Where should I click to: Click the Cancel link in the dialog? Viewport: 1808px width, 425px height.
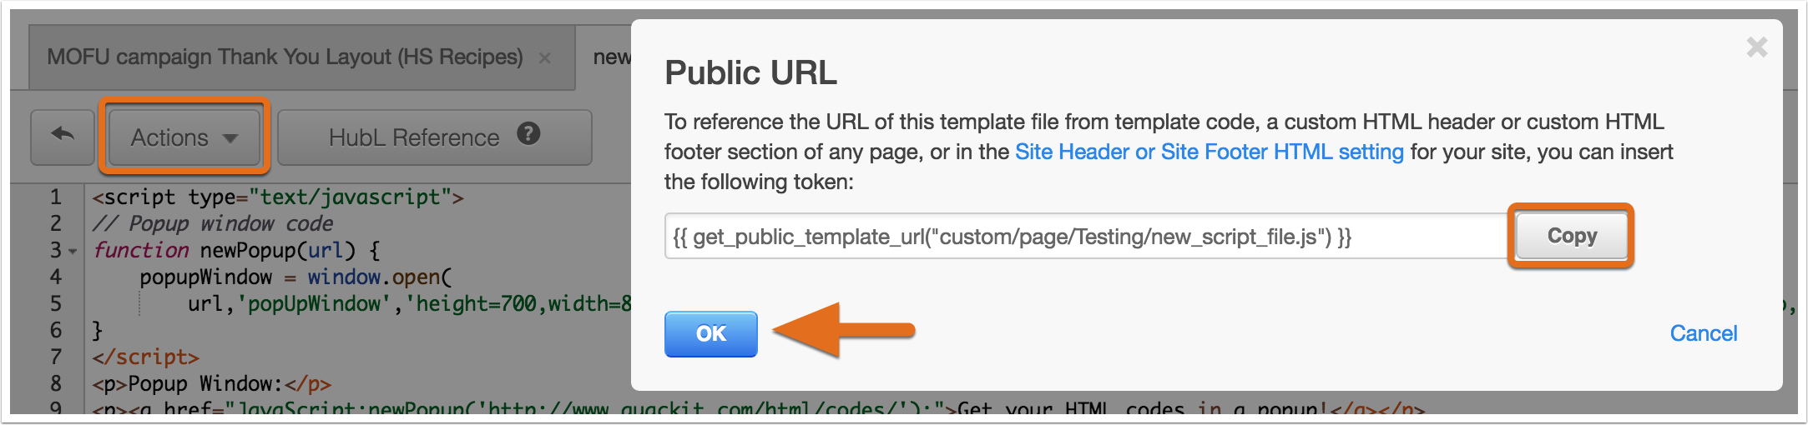(x=1703, y=333)
